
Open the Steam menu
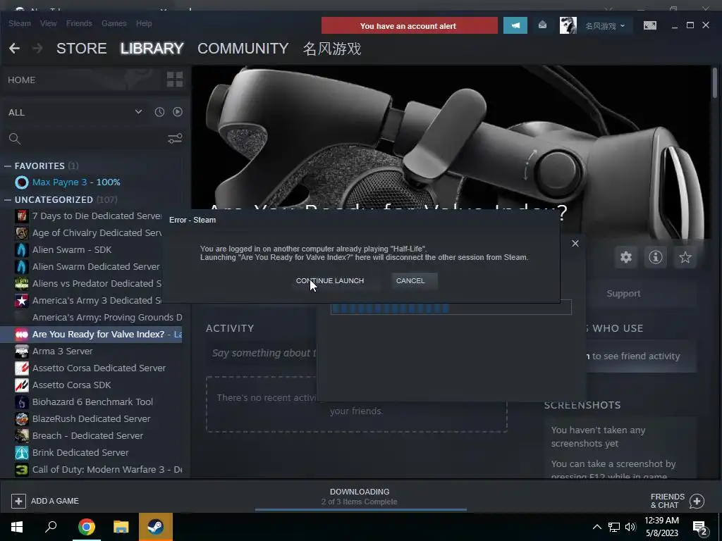[x=19, y=23]
